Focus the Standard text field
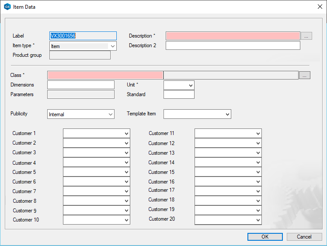 pos(179,94)
